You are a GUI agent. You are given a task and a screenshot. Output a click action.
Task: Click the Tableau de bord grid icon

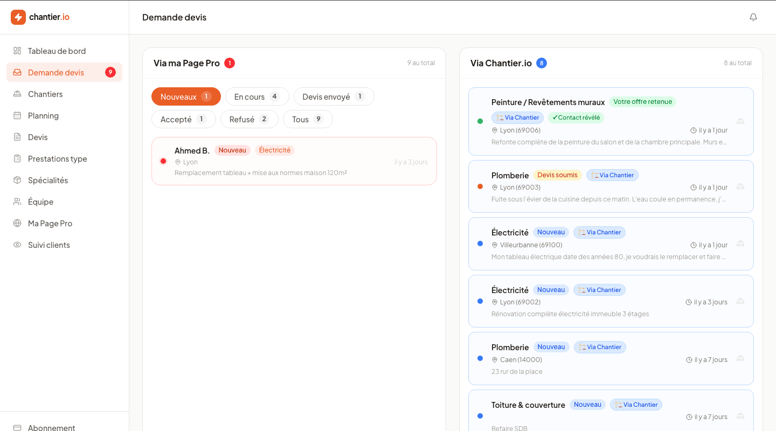(x=17, y=51)
